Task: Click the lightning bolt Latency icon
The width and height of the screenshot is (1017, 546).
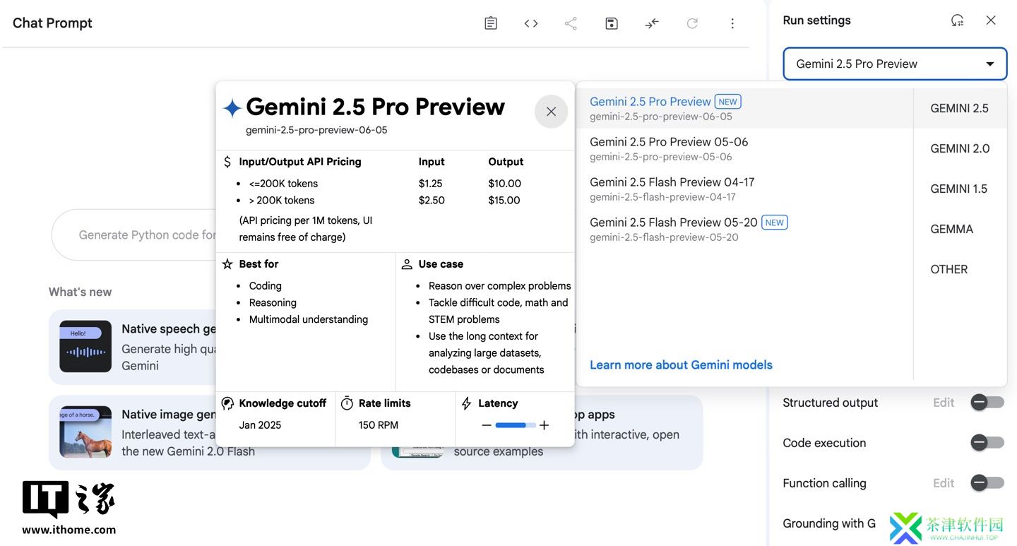Action: point(467,403)
